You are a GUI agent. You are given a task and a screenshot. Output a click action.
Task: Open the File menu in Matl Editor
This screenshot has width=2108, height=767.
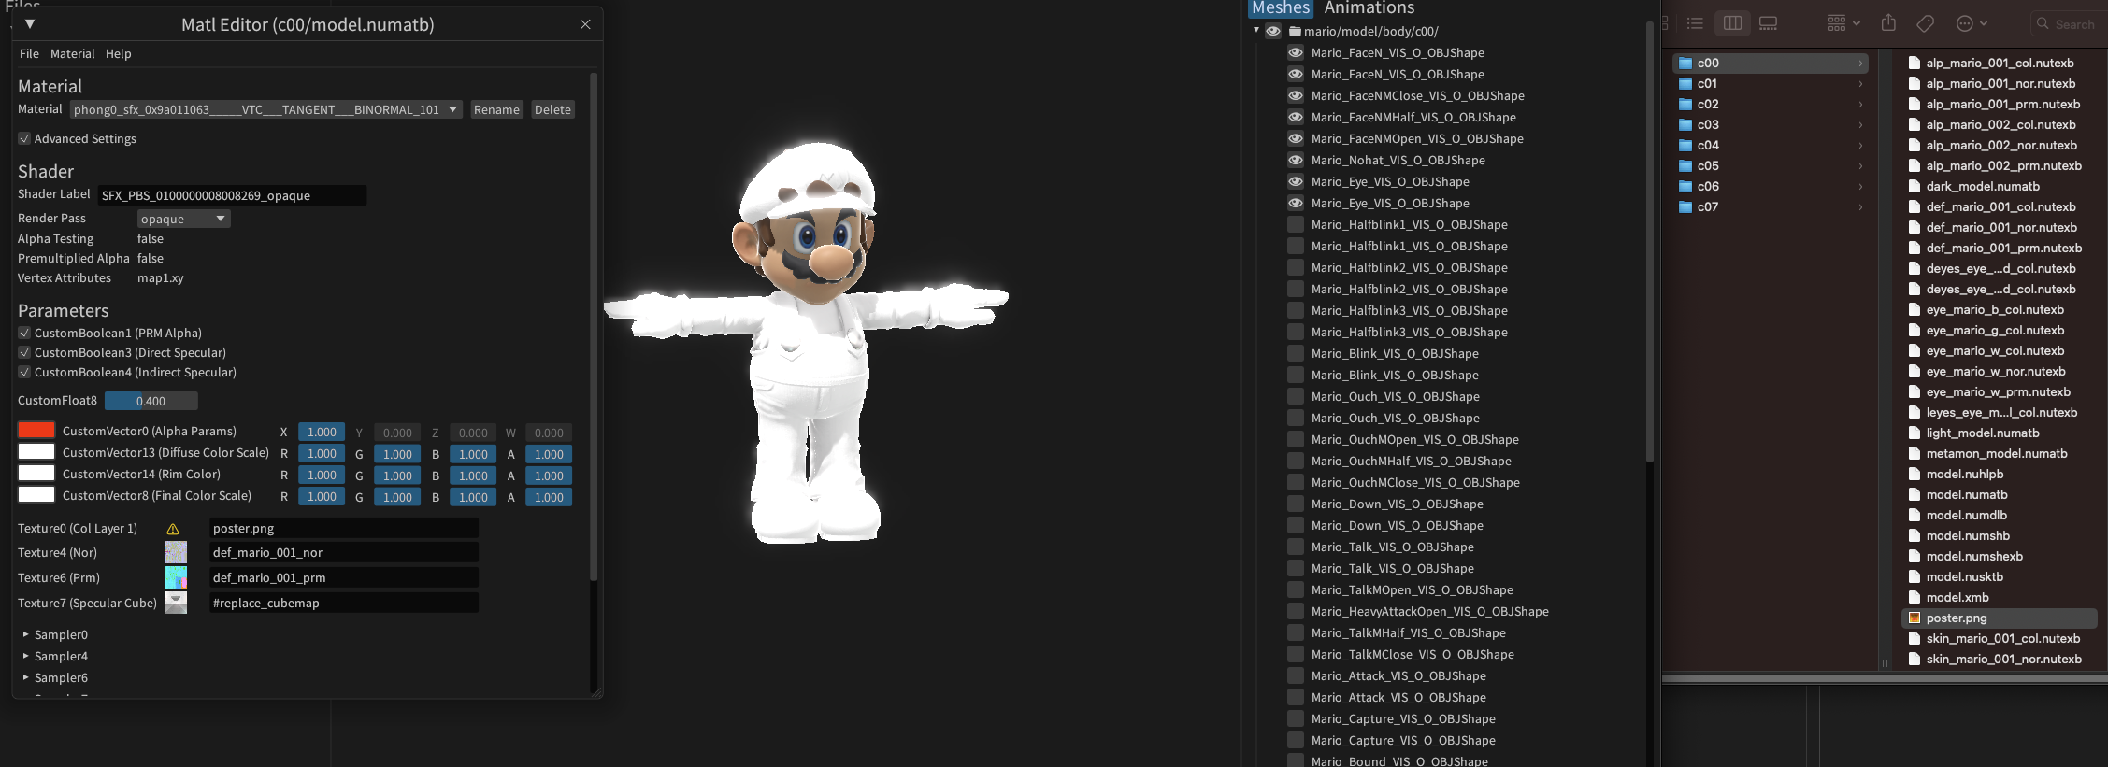[x=29, y=53]
